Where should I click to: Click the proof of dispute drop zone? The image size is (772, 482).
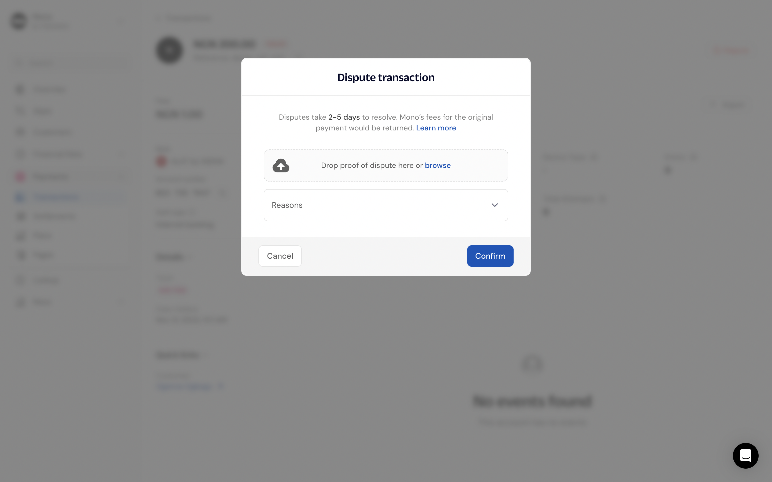386,165
